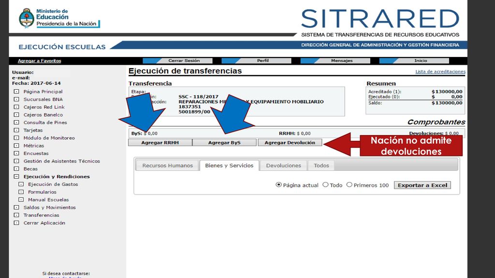Click Saldo value $130000,00 in Resumen
Viewport: 495px width, 278px height.
point(447,103)
